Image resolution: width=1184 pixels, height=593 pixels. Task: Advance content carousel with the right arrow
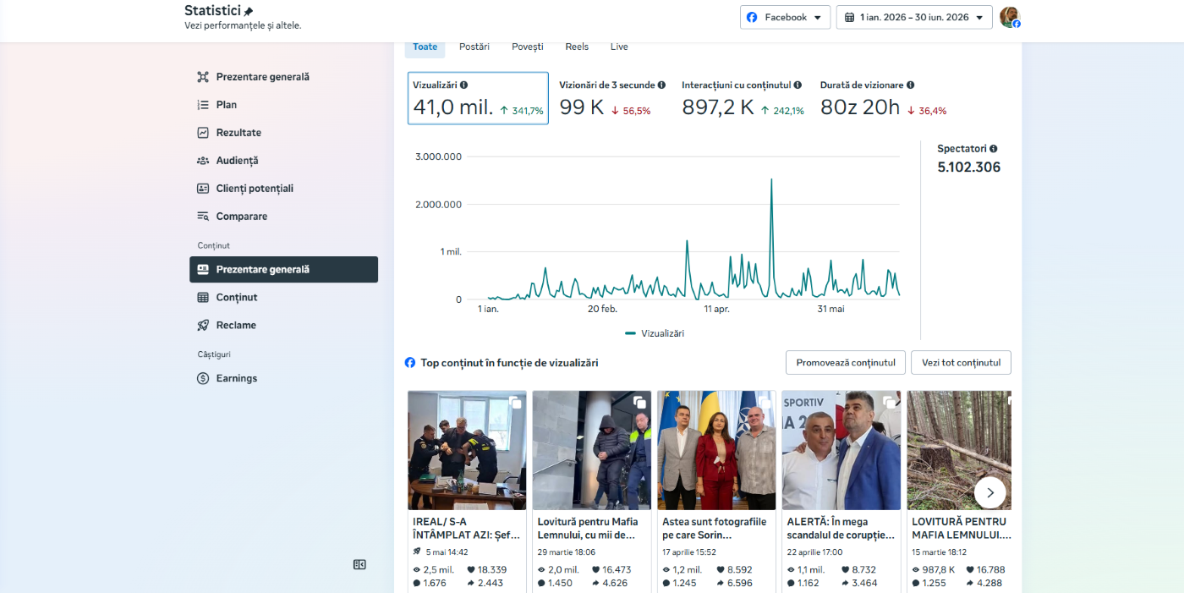coord(990,492)
